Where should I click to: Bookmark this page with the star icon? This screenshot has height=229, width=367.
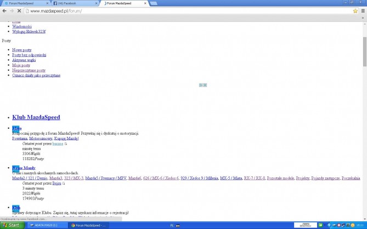tap(355, 11)
